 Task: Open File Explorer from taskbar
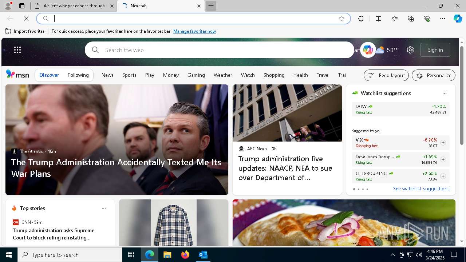coord(167,255)
